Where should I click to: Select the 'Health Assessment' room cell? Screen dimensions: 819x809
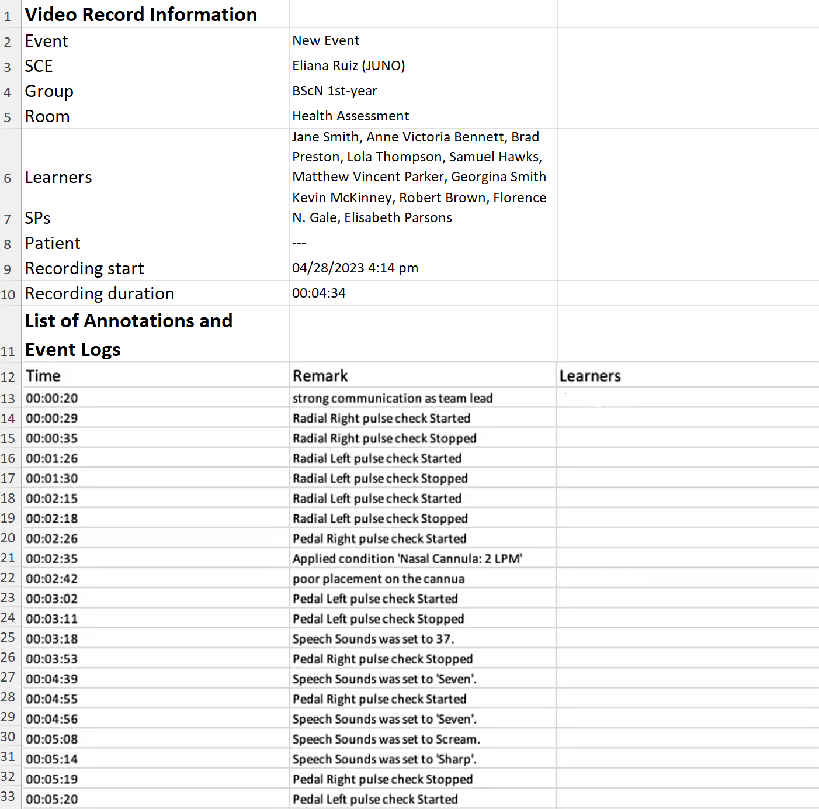(x=424, y=116)
